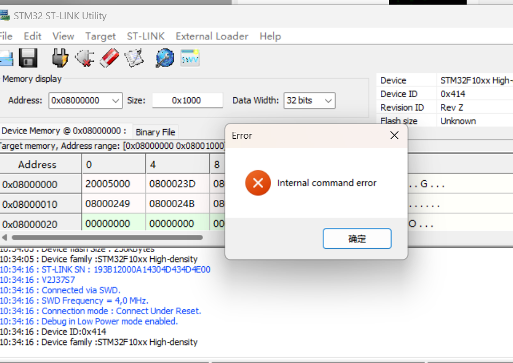The width and height of the screenshot is (513, 363).
Task: Perform a full chip erase
Action: 109,57
